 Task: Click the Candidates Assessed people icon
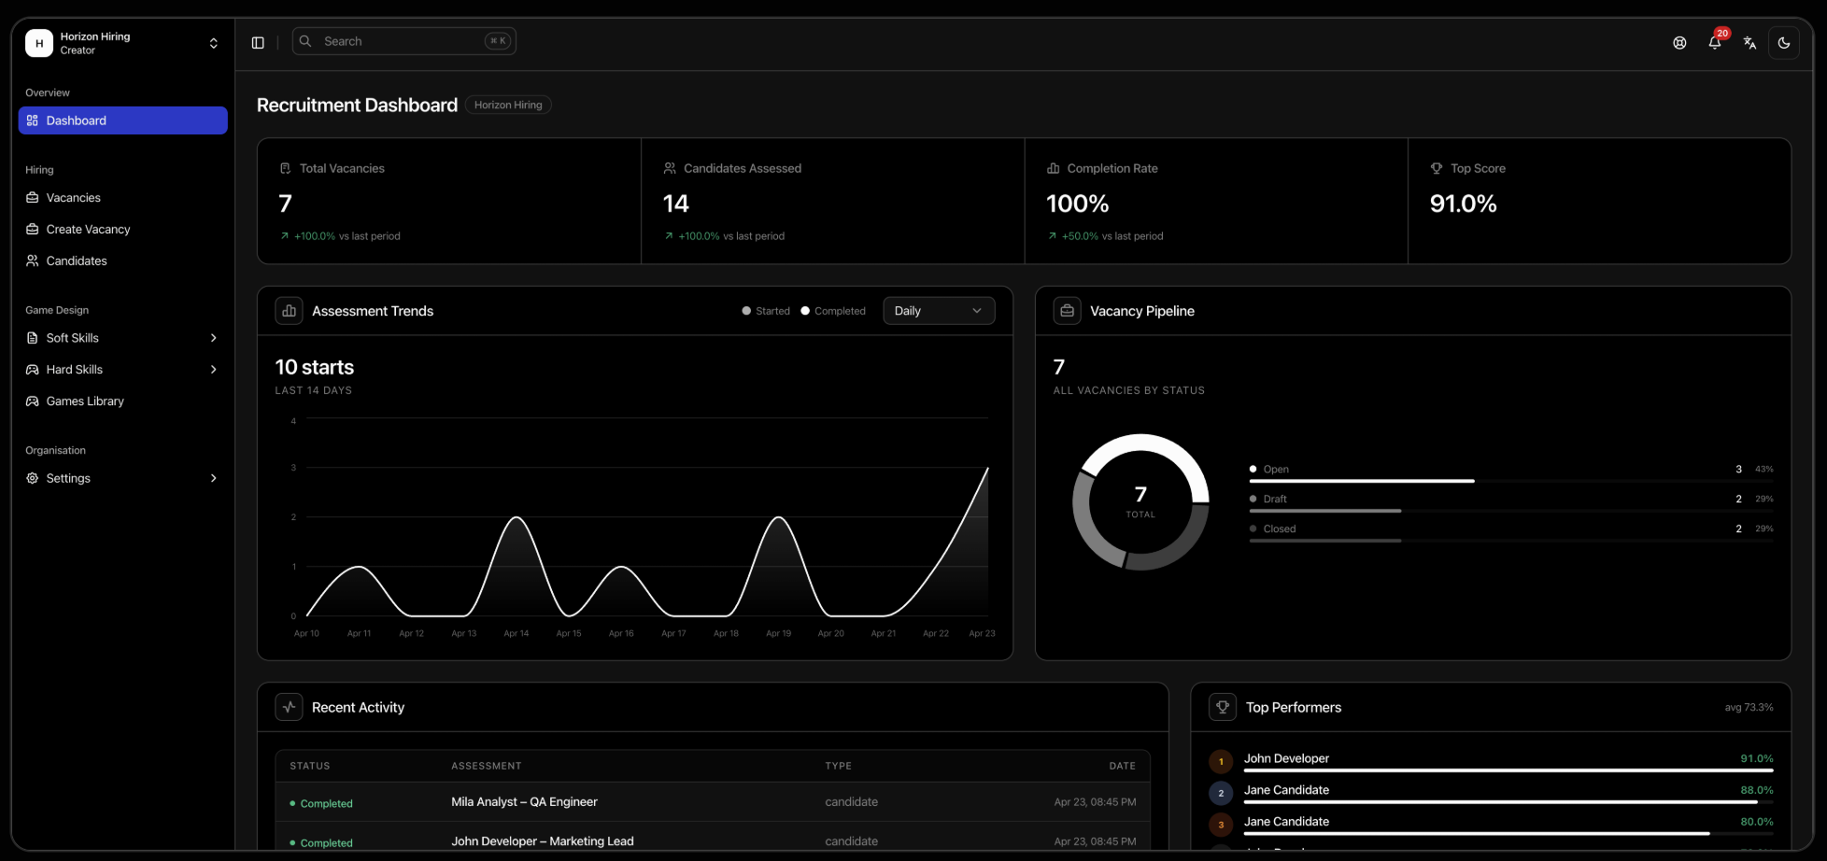coord(670,168)
